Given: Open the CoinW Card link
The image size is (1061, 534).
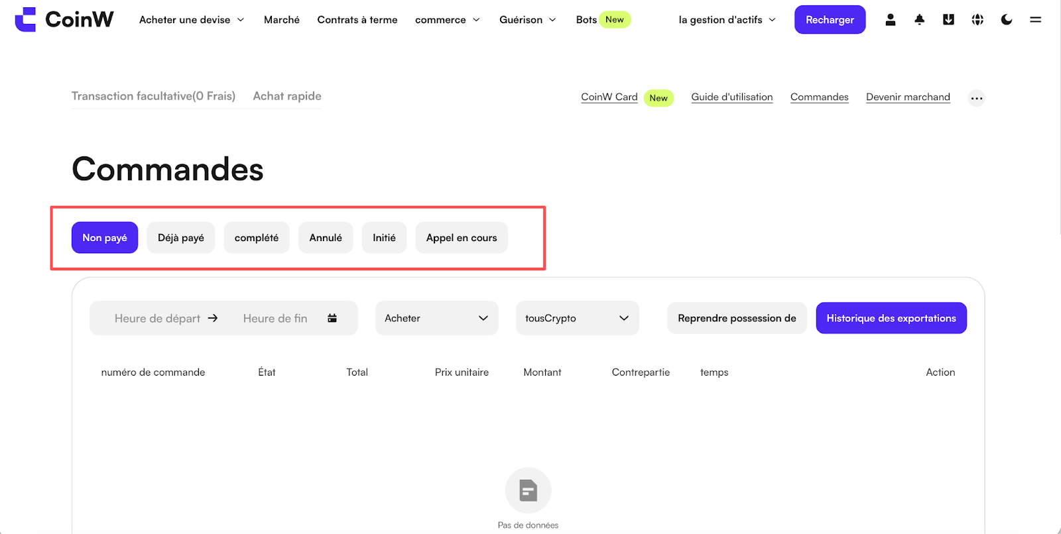Looking at the screenshot, I should click(x=609, y=97).
